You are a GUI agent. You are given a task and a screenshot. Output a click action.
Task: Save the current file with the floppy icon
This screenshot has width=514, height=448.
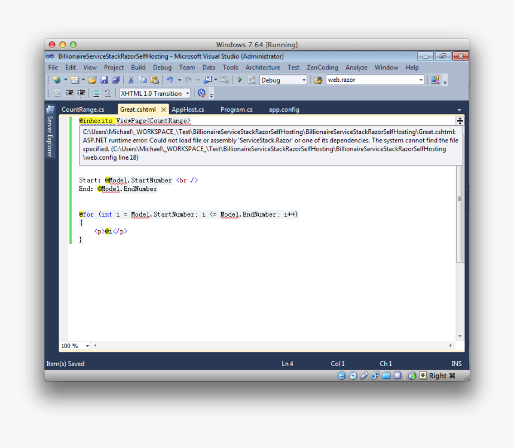click(104, 80)
